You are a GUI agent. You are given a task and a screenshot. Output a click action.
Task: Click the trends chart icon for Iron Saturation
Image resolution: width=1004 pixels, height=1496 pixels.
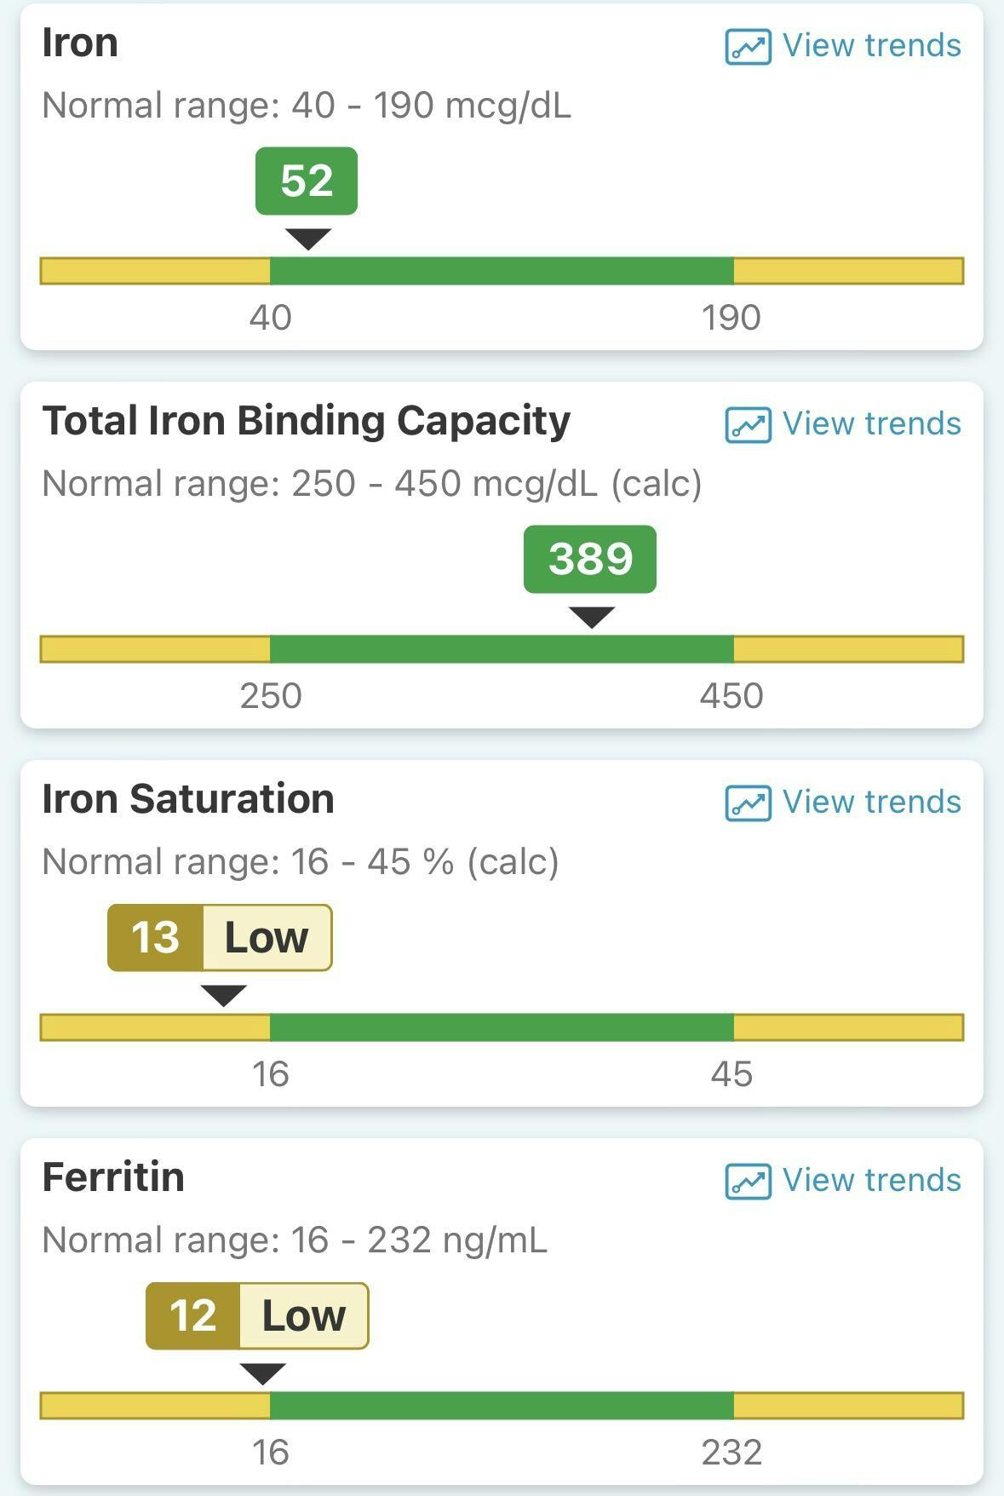click(x=748, y=803)
